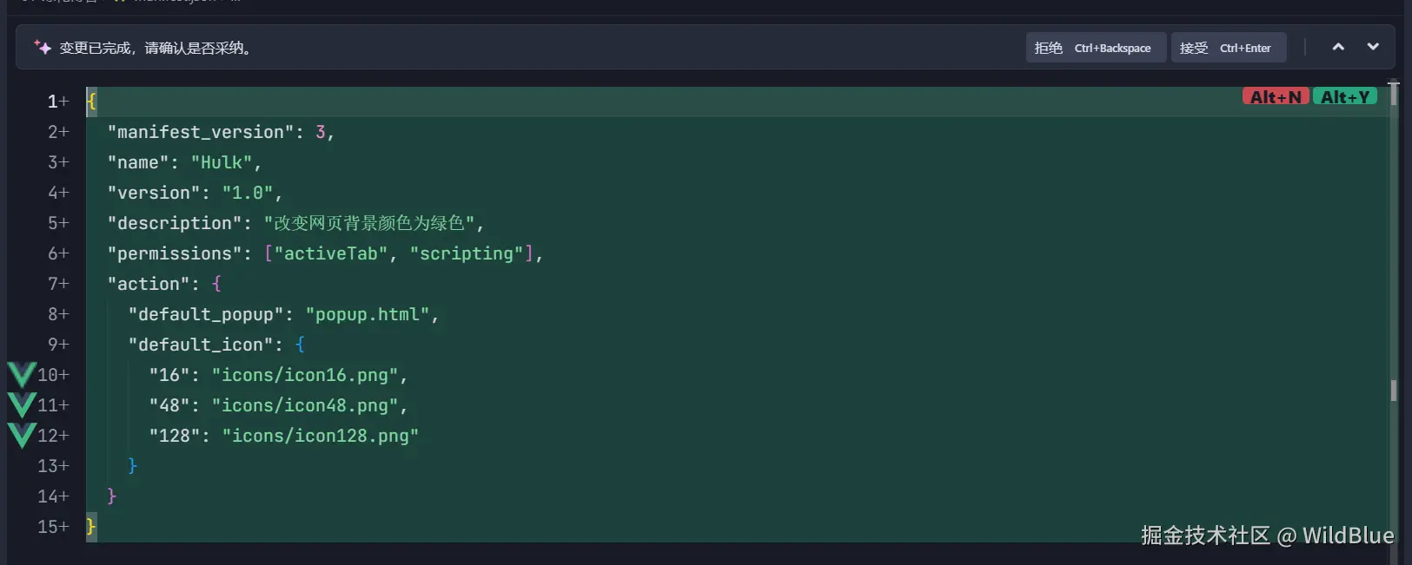Jump to next change with down chevron
This screenshot has width=1412, height=565.
coord(1373,47)
